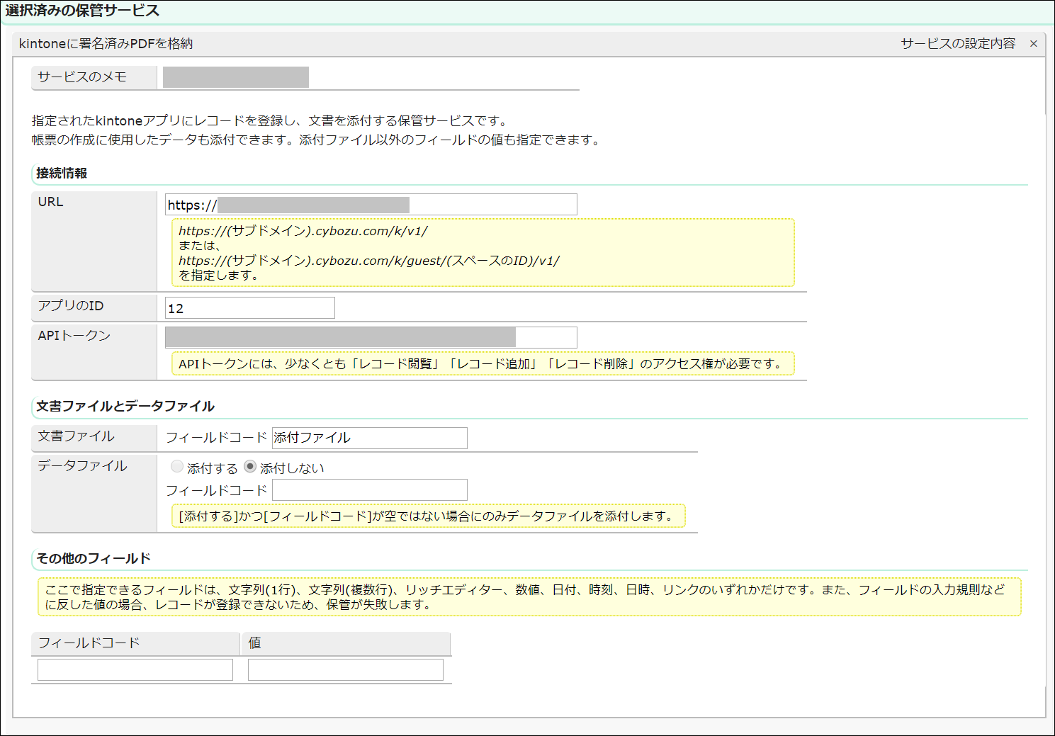Click the 添付ファイル field code input
This screenshot has height=736, width=1055.
click(x=368, y=438)
